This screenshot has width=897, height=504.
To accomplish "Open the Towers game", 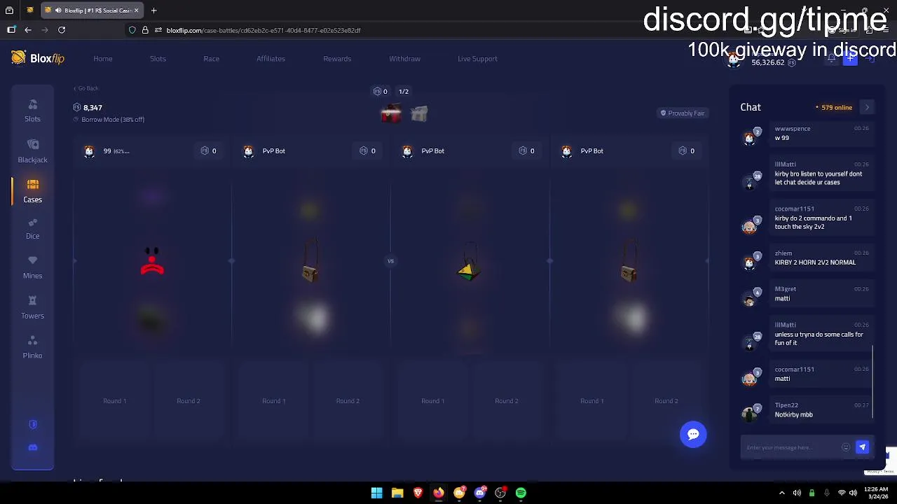I will 32,307.
